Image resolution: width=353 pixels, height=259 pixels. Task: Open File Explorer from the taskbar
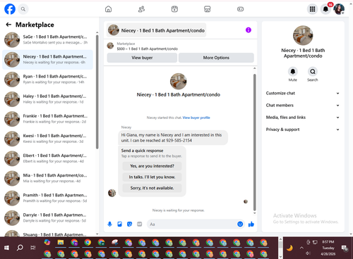(x=61, y=242)
